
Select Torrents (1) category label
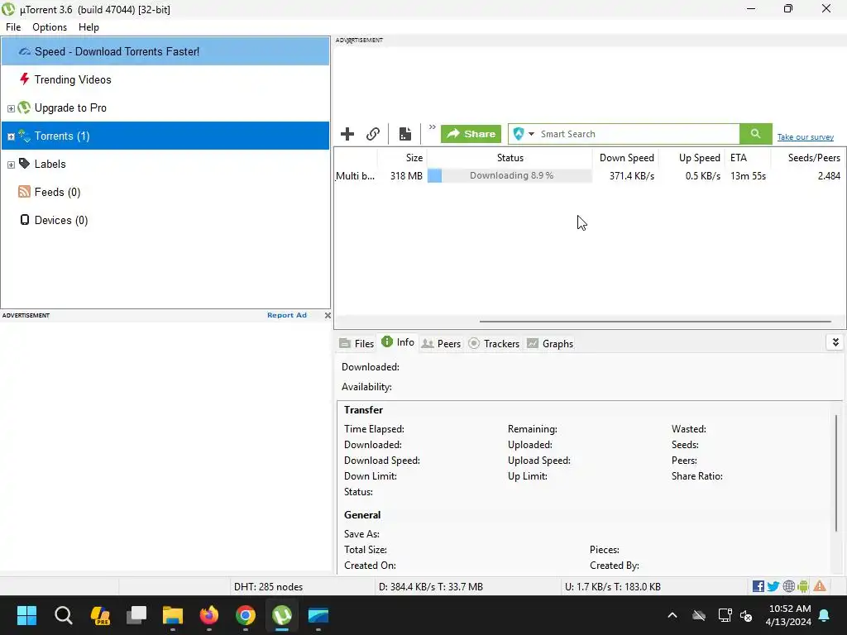[x=62, y=136]
